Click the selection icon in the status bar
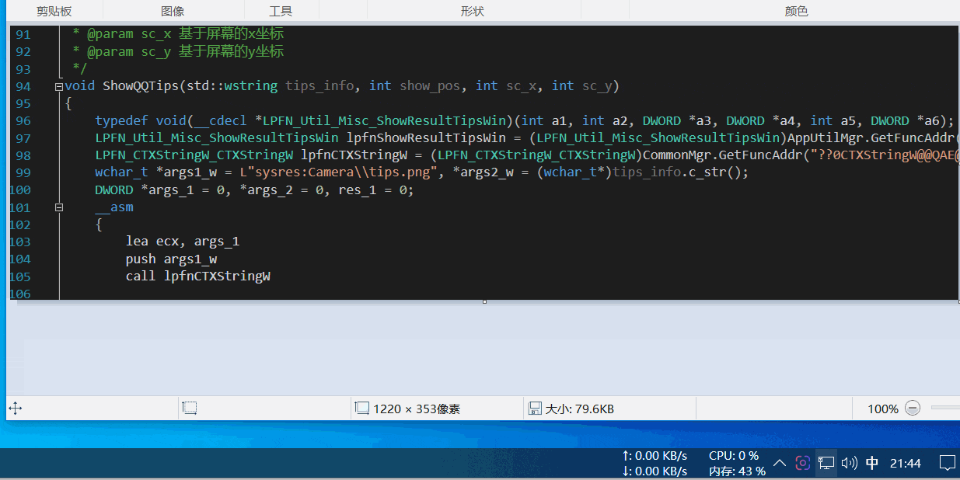The image size is (960, 480). 189,407
